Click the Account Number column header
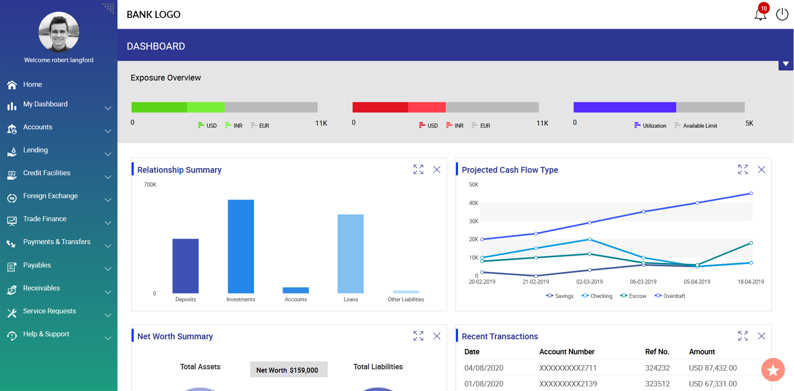Viewport: 794px width, 391px height. pos(567,352)
